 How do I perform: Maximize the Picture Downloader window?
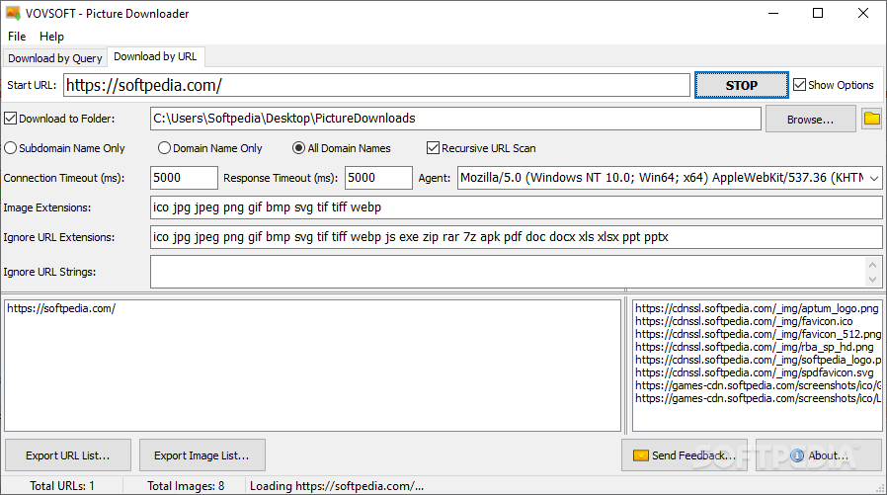(818, 13)
